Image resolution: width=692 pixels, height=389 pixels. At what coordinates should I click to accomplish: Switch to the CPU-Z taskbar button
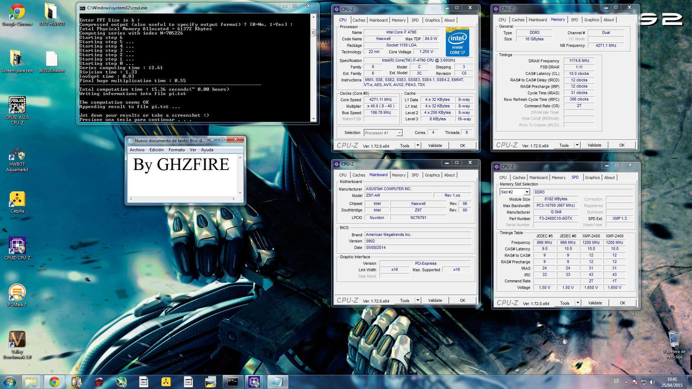tap(255, 382)
